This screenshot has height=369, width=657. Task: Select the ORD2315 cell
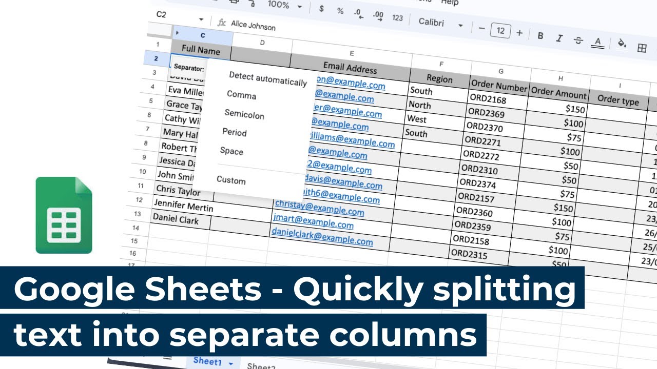coord(479,255)
